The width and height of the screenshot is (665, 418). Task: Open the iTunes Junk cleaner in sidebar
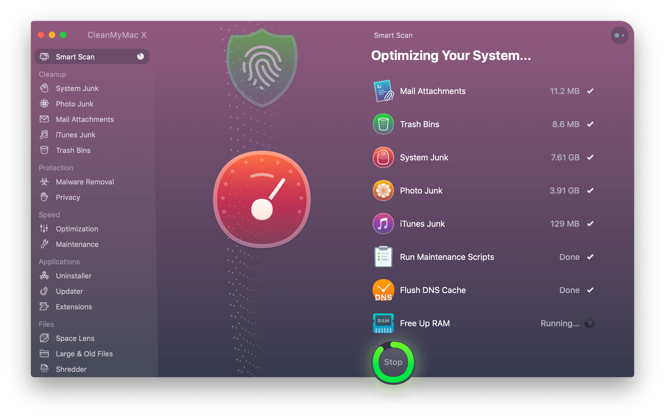click(75, 135)
